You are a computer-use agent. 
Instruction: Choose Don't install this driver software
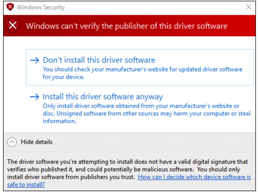pyautogui.click(x=140, y=67)
